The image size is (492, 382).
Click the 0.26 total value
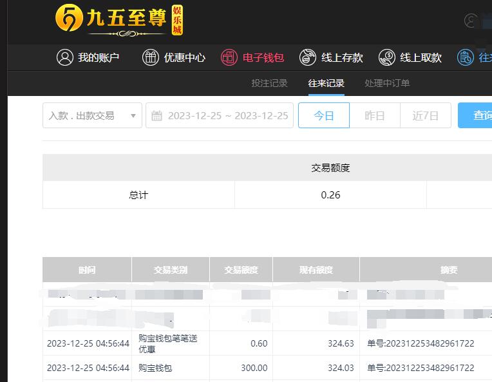click(x=330, y=195)
